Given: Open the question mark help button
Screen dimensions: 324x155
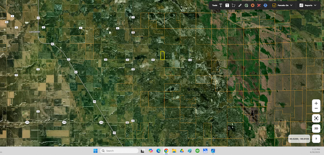Looking at the screenshot, I should (x=316, y=139).
